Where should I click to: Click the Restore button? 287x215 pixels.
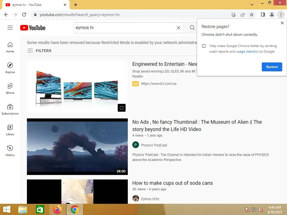(x=272, y=67)
